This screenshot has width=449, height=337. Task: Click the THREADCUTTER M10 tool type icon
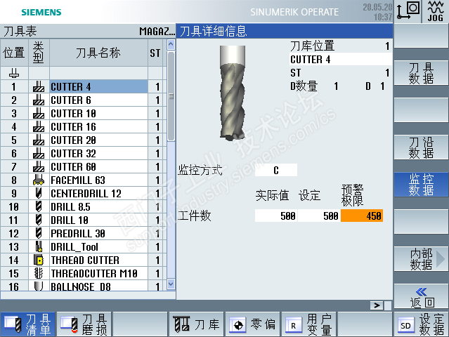(x=39, y=273)
